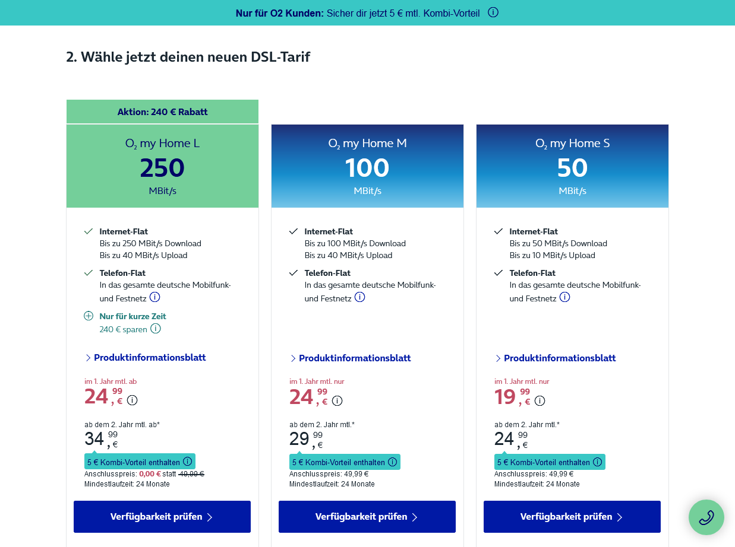Select the O2 my Home M 100 tariff header

coord(367,166)
